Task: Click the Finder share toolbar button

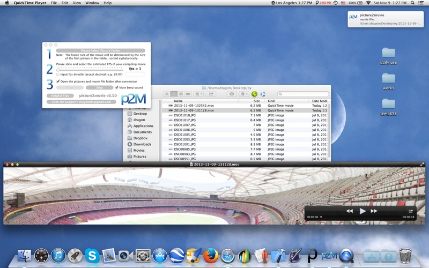Action: click(211, 94)
